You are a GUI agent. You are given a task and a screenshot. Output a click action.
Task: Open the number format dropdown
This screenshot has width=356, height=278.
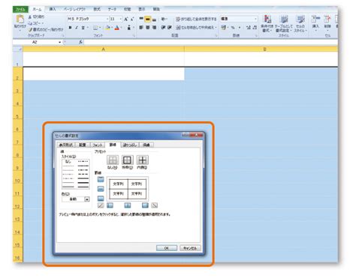(x=255, y=19)
